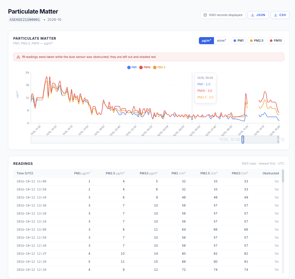The height and width of the screenshot is (279, 295).
Task: Click the database icon beside records displayed
Action: coord(205,15)
